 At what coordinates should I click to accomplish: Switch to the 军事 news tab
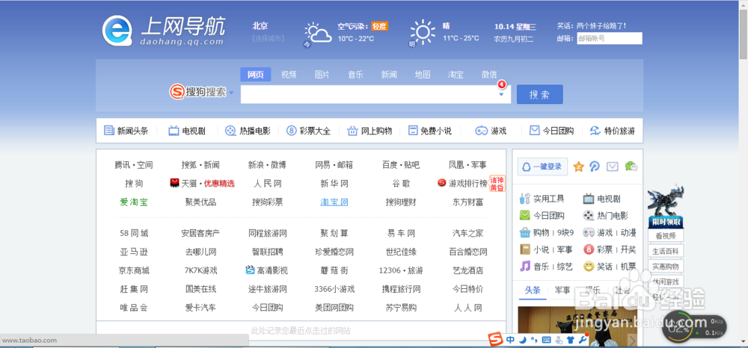click(x=562, y=290)
